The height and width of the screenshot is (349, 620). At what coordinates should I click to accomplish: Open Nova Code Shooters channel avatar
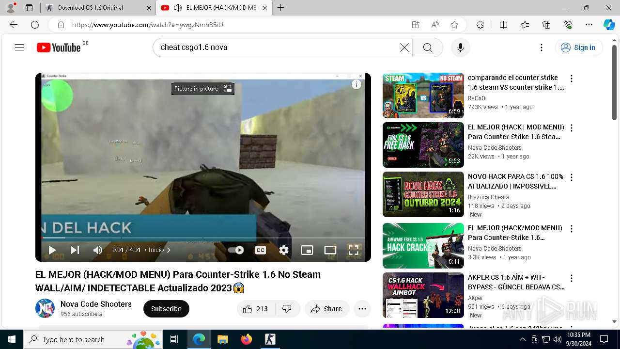coord(45,308)
